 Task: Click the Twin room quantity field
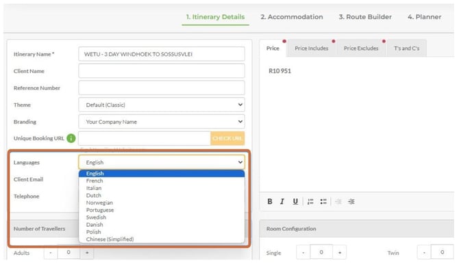coord(442,252)
